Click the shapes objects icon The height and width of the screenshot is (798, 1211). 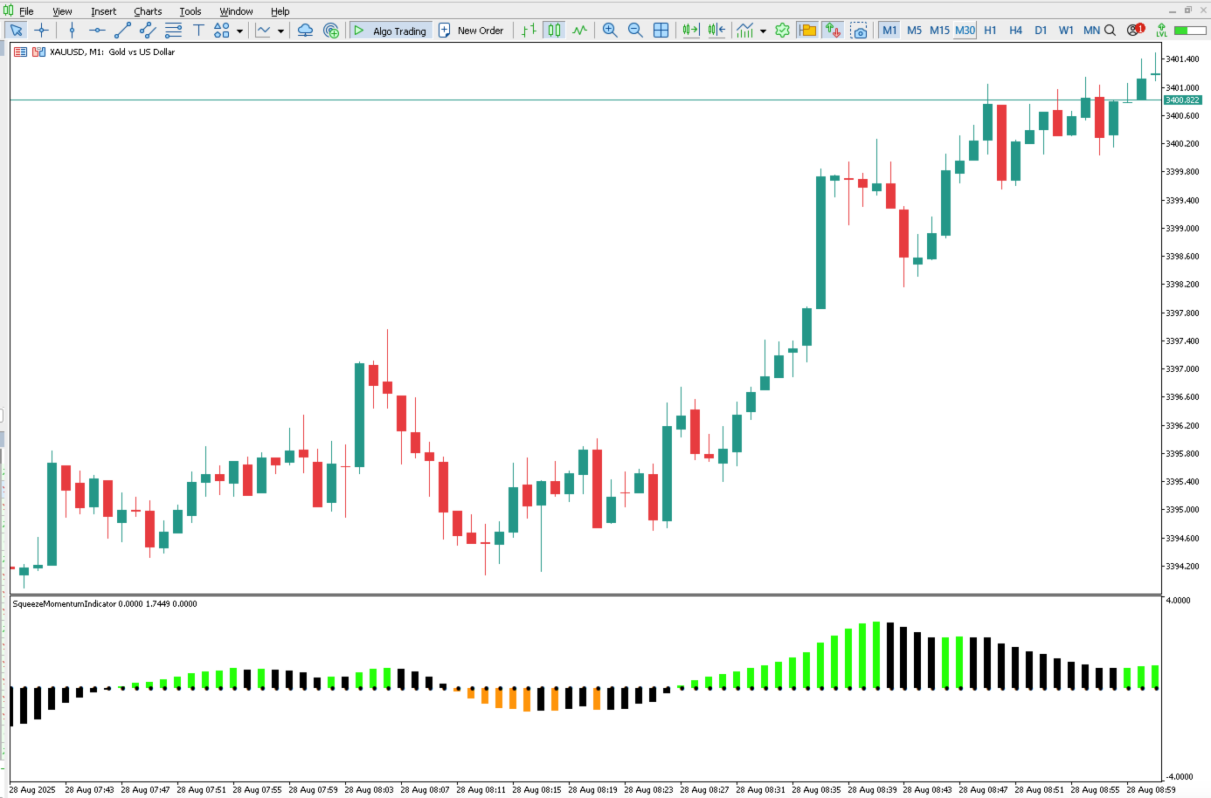click(x=222, y=31)
